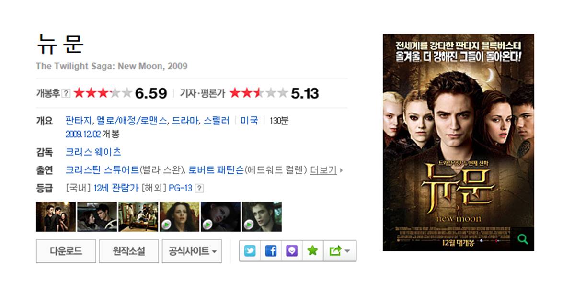The image size is (574, 304).
Task: Click the purple chat share icon
Action: [x=292, y=251]
